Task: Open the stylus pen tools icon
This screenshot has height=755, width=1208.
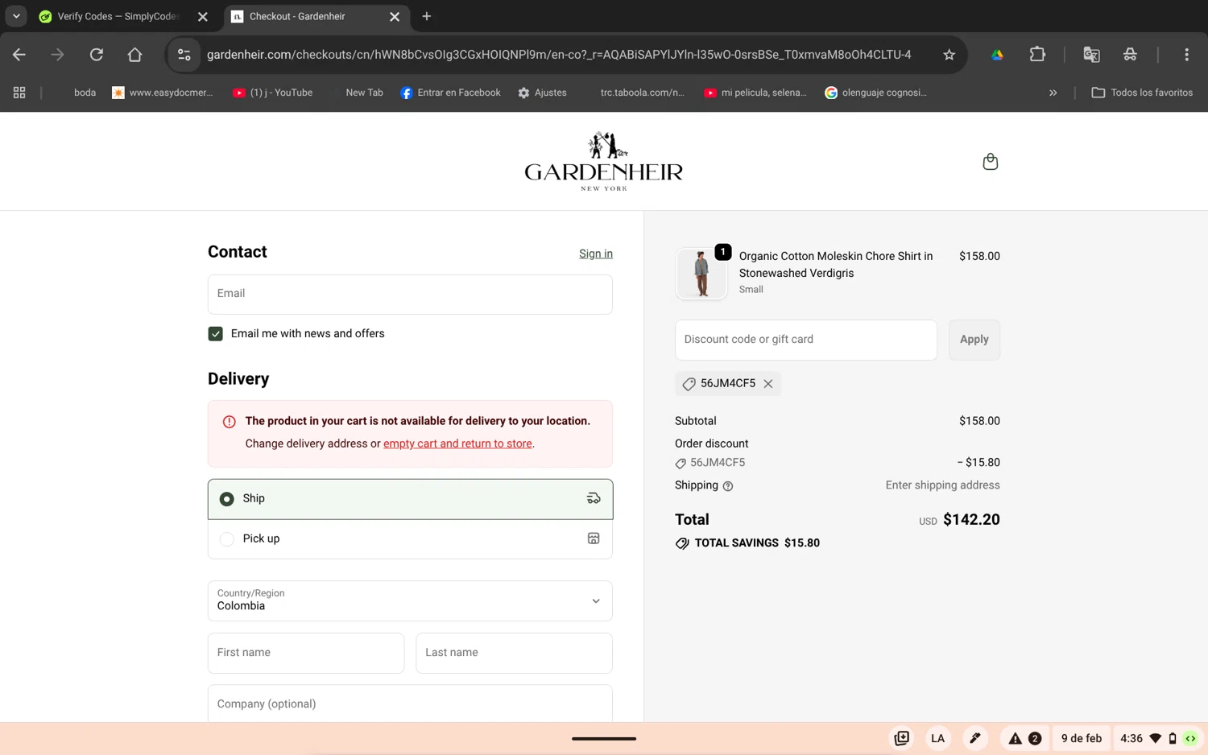Action: [974, 738]
